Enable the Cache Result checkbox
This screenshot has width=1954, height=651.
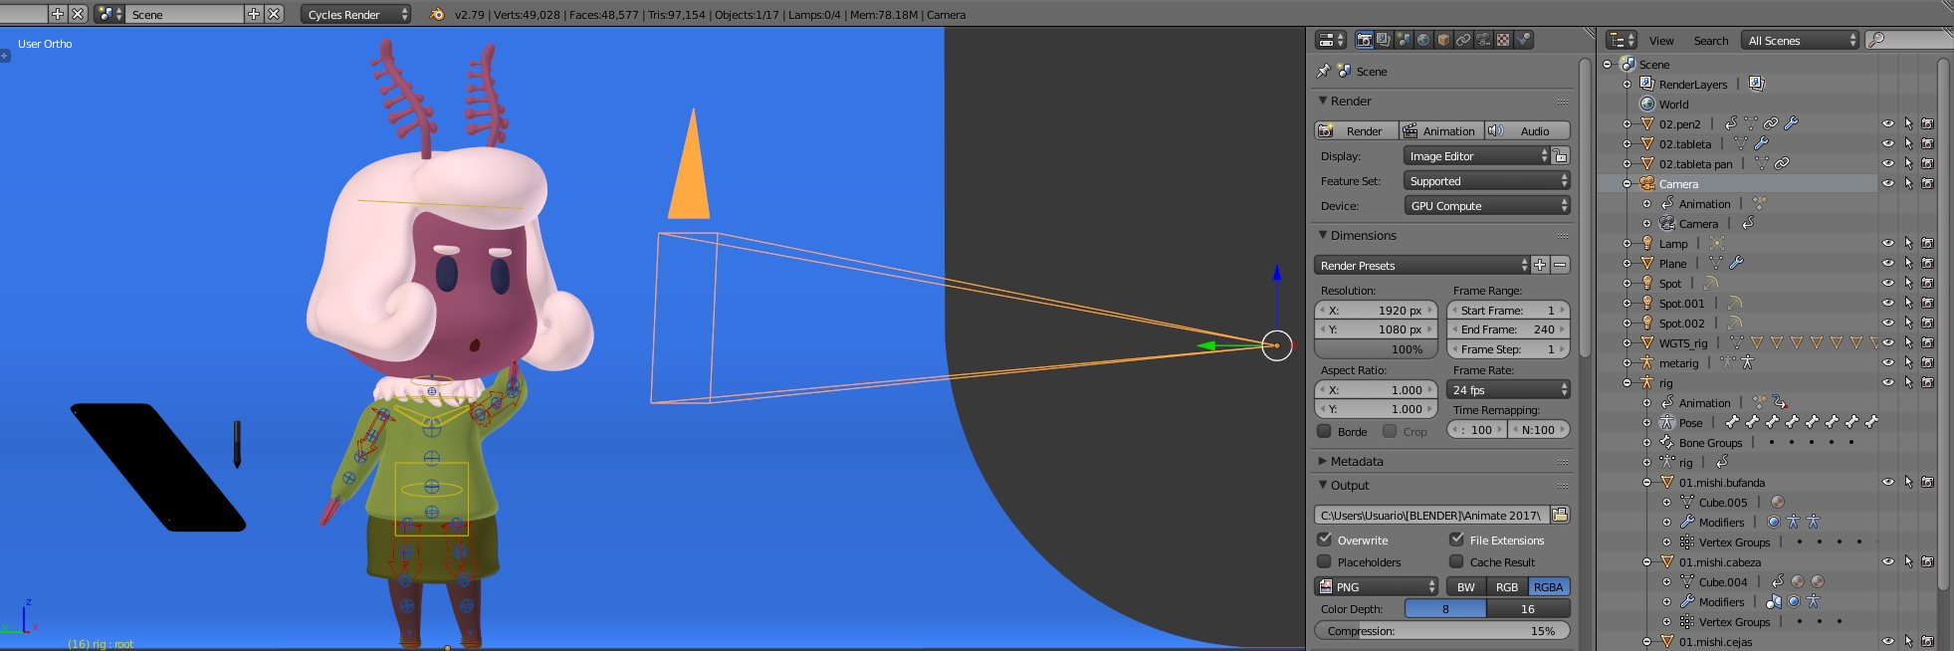point(1457,561)
